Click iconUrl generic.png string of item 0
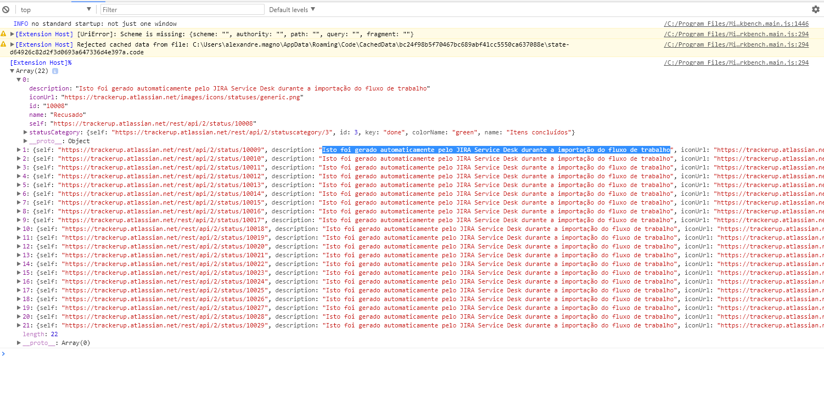The image size is (824, 413). pyautogui.click(x=182, y=97)
